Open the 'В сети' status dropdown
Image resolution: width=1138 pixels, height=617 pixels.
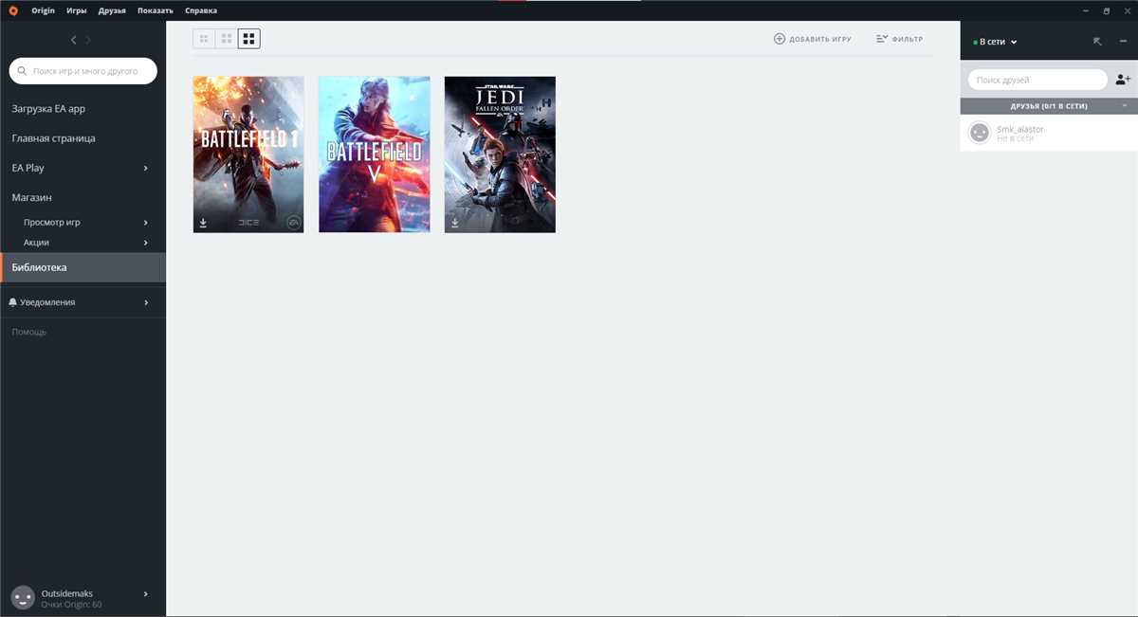995,42
